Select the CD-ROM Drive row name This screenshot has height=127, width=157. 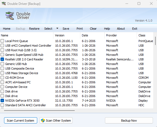click(15, 78)
